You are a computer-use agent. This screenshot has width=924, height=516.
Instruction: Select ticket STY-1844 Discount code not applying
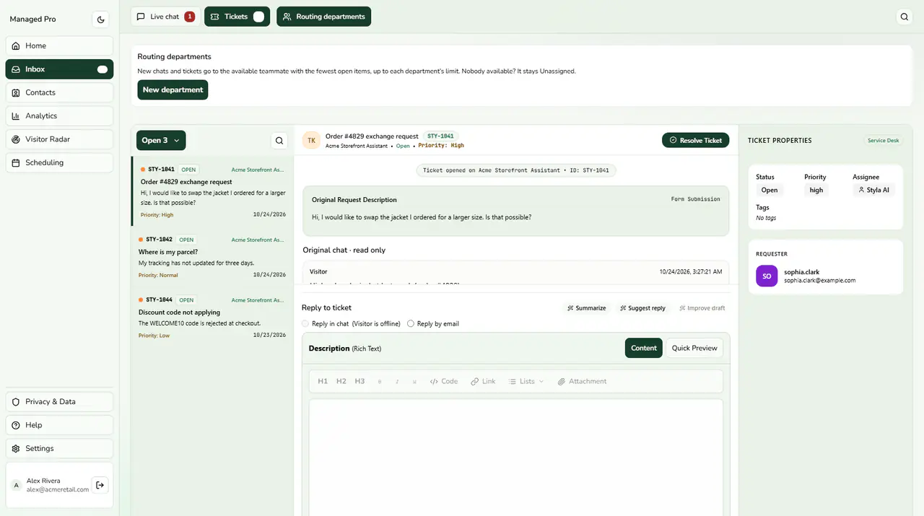point(212,317)
